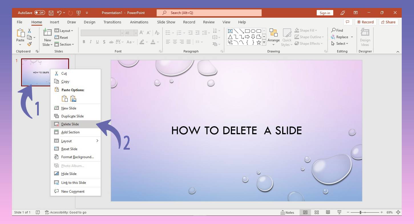This screenshot has width=414, height=224.
Task: Click the Search box in title bar
Action: pyautogui.click(x=209, y=13)
